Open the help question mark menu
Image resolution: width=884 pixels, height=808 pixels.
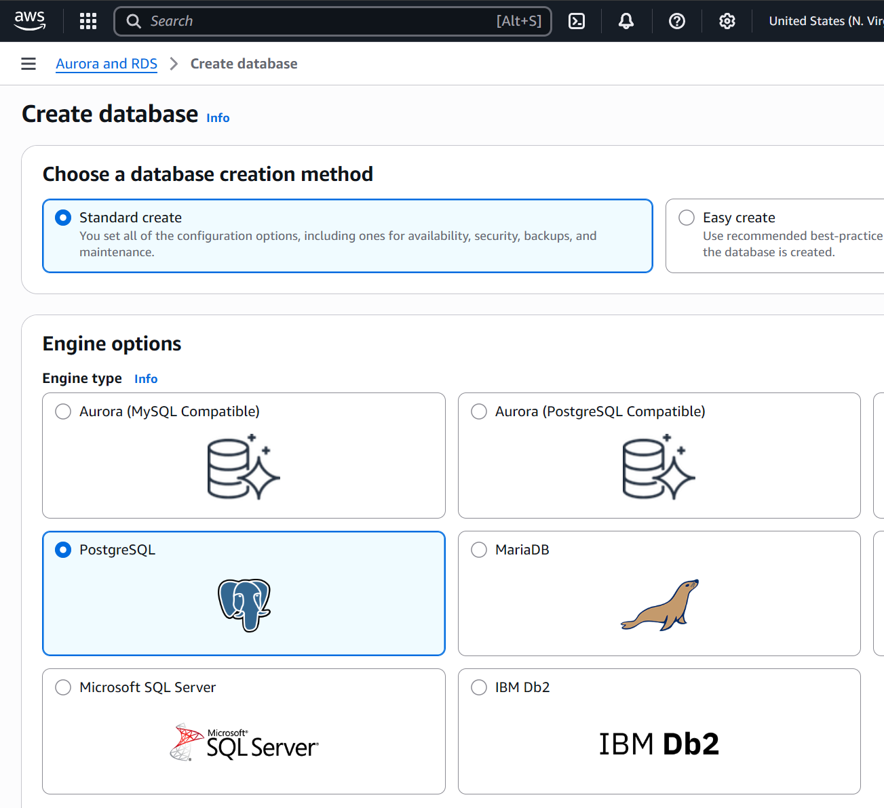click(x=676, y=21)
